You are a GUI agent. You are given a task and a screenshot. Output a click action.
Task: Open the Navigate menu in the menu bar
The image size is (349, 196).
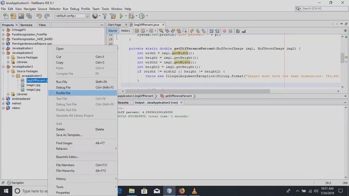[29, 9]
